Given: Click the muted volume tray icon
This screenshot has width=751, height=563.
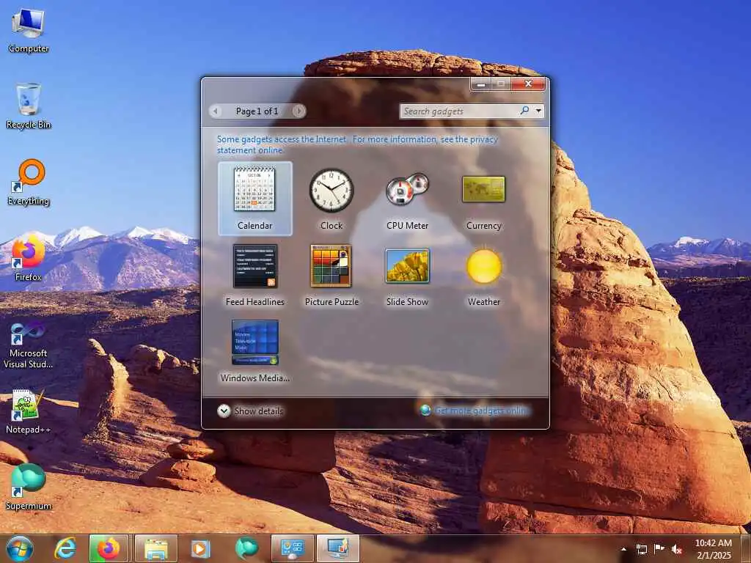Looking at the screenshot, I should [x=677, y=549].
